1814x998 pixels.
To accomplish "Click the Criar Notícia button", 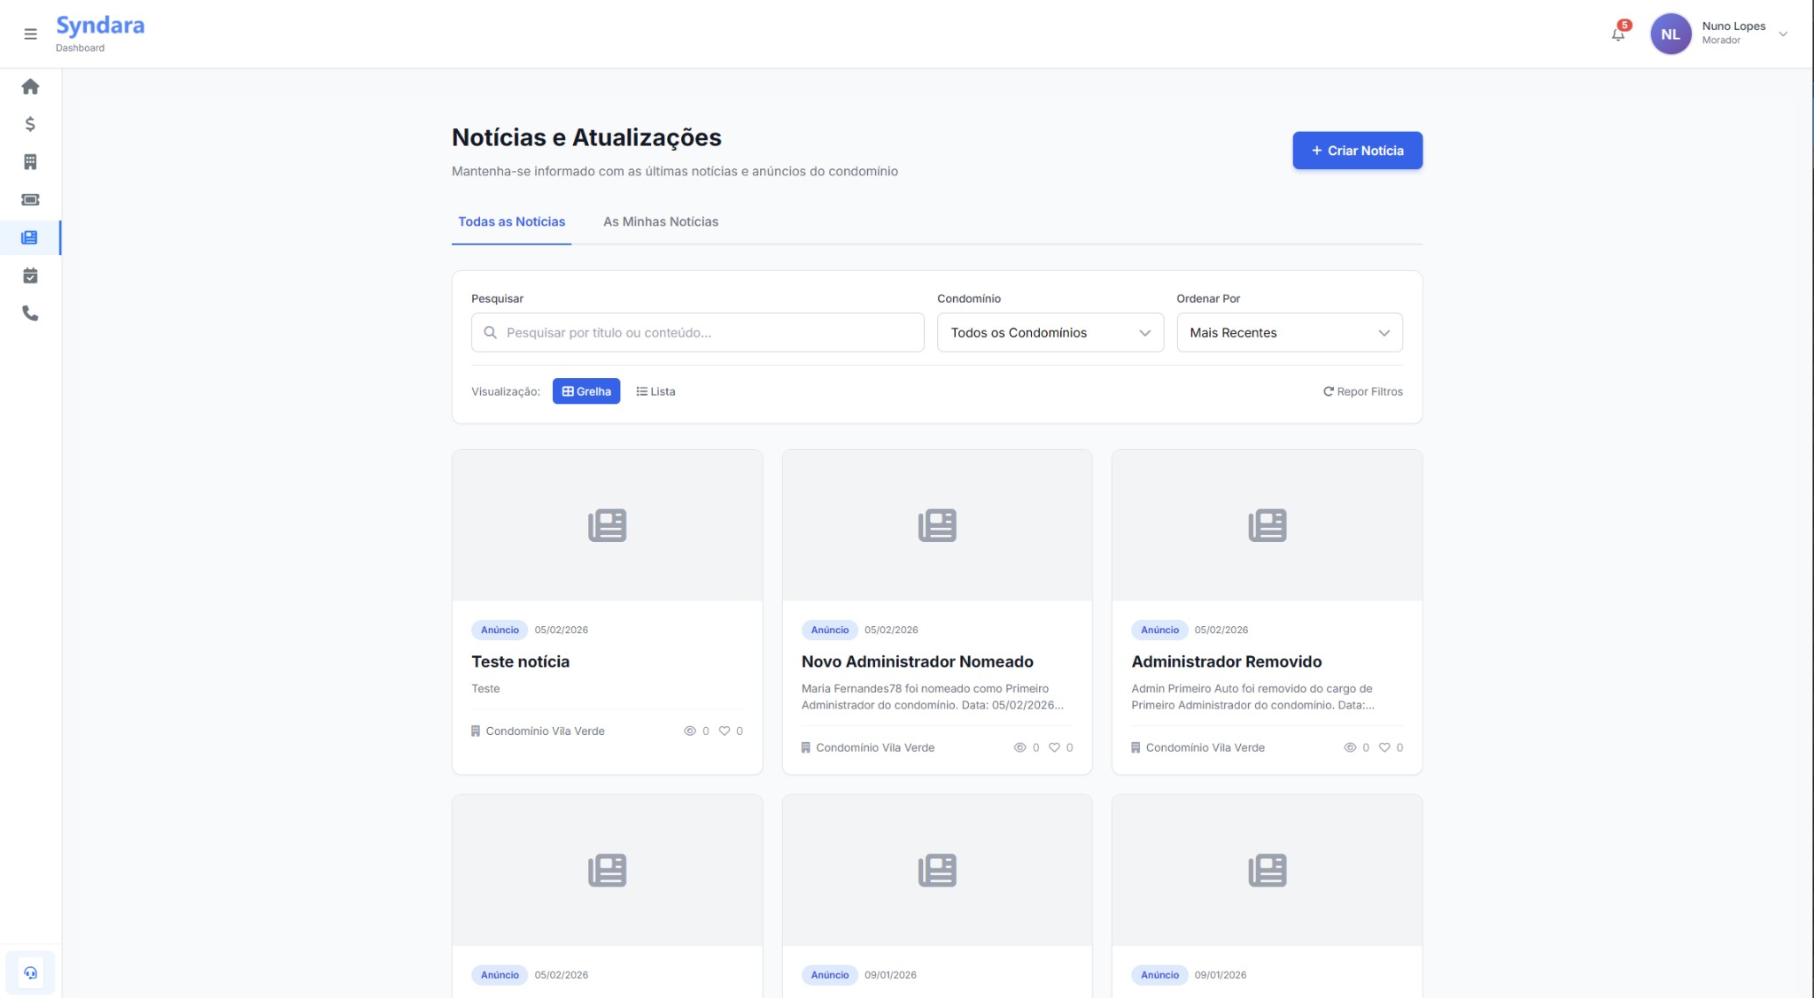I will coord(1357,150).
